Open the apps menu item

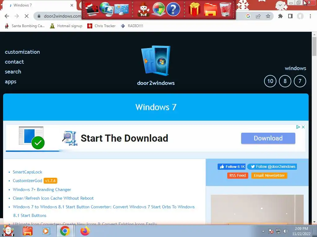point(11,81)
